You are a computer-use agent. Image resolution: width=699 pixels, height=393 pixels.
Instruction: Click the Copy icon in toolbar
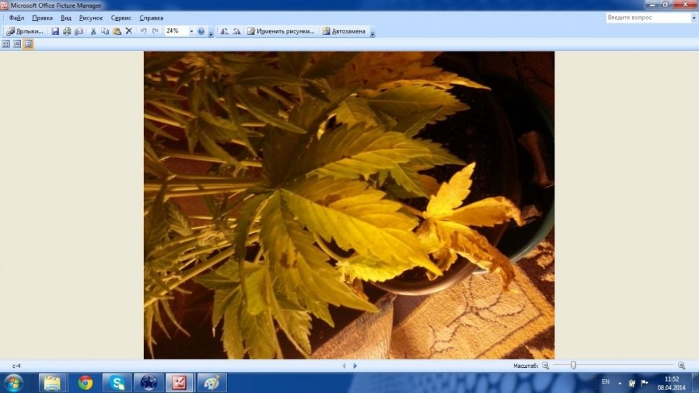[x=105, y=31]
